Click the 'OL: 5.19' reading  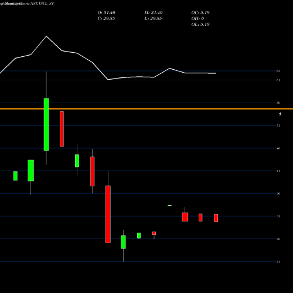coord(200,25)
